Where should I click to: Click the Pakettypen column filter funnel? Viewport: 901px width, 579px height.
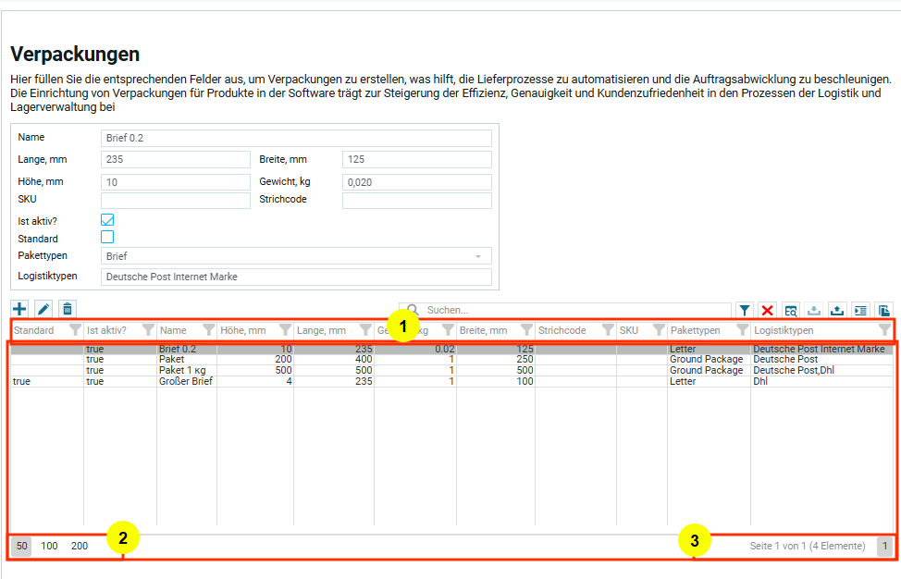click(741, 330)
